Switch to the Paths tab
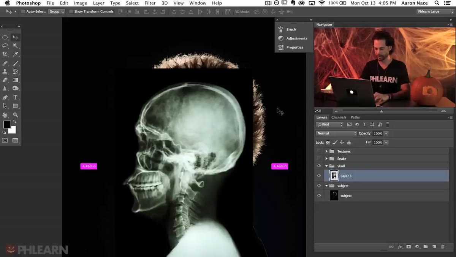The height and width of the screenshot is (257, 456). (355, 117)
